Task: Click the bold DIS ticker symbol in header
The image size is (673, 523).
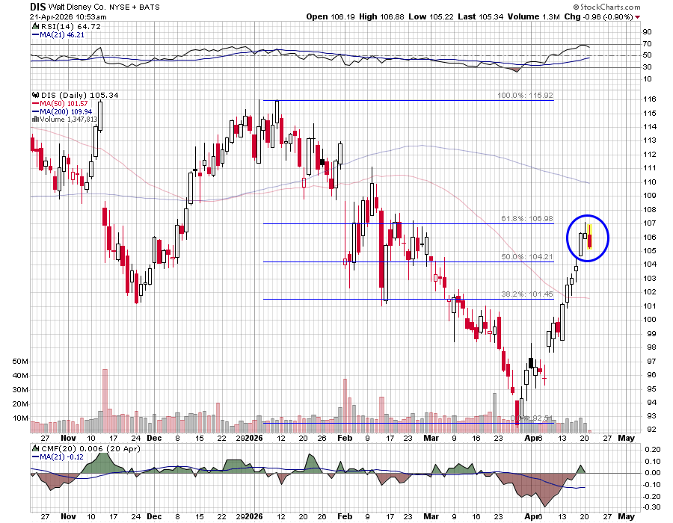Action: [38, 7]
